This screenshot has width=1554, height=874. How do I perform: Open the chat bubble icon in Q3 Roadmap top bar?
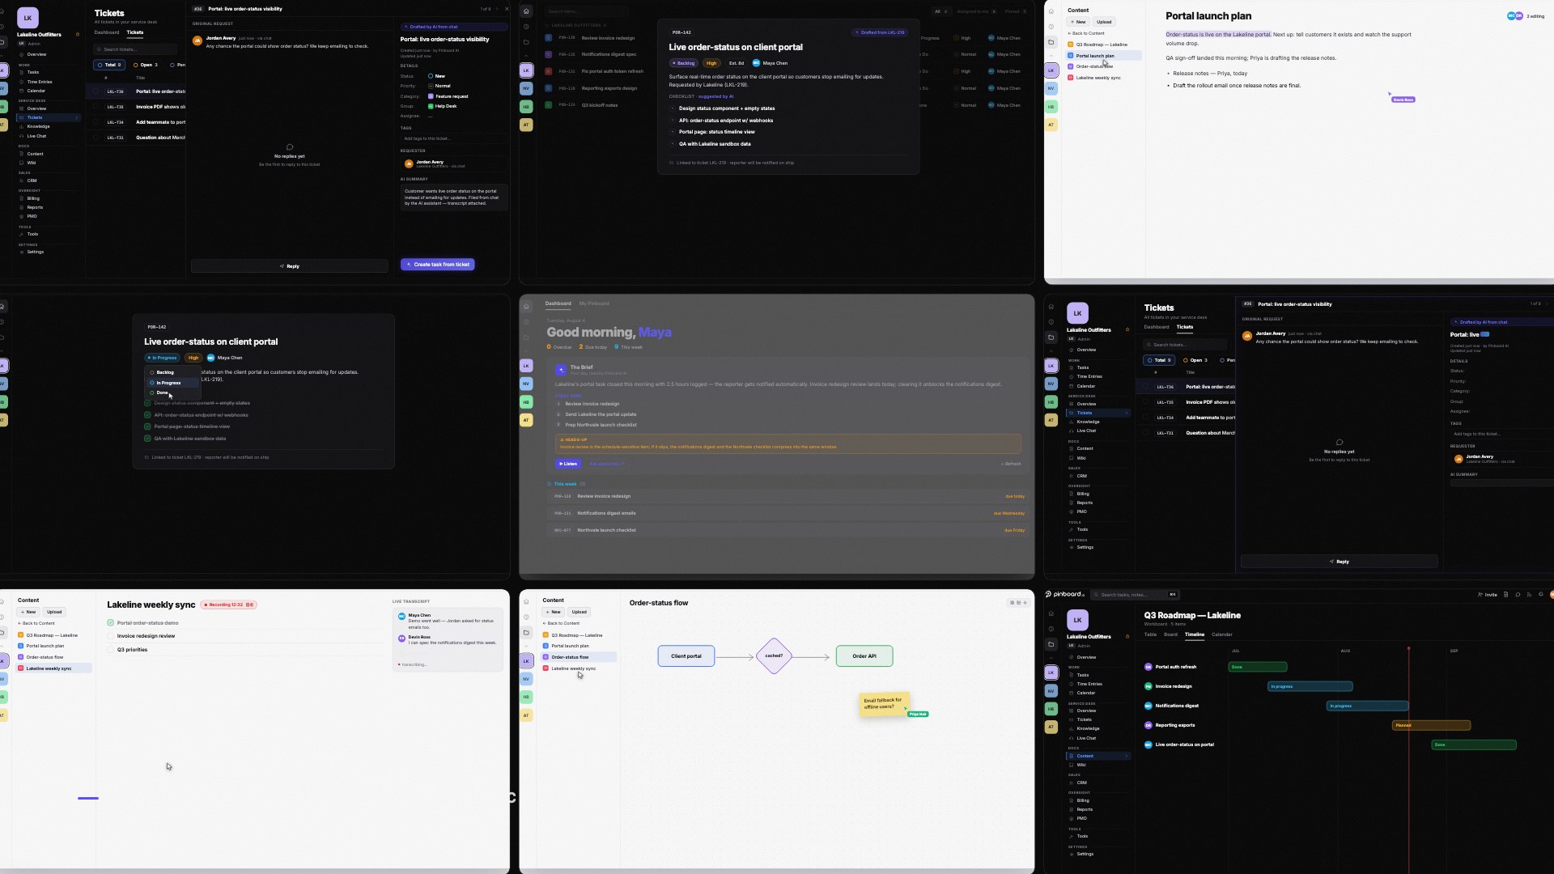point(1518,595)
